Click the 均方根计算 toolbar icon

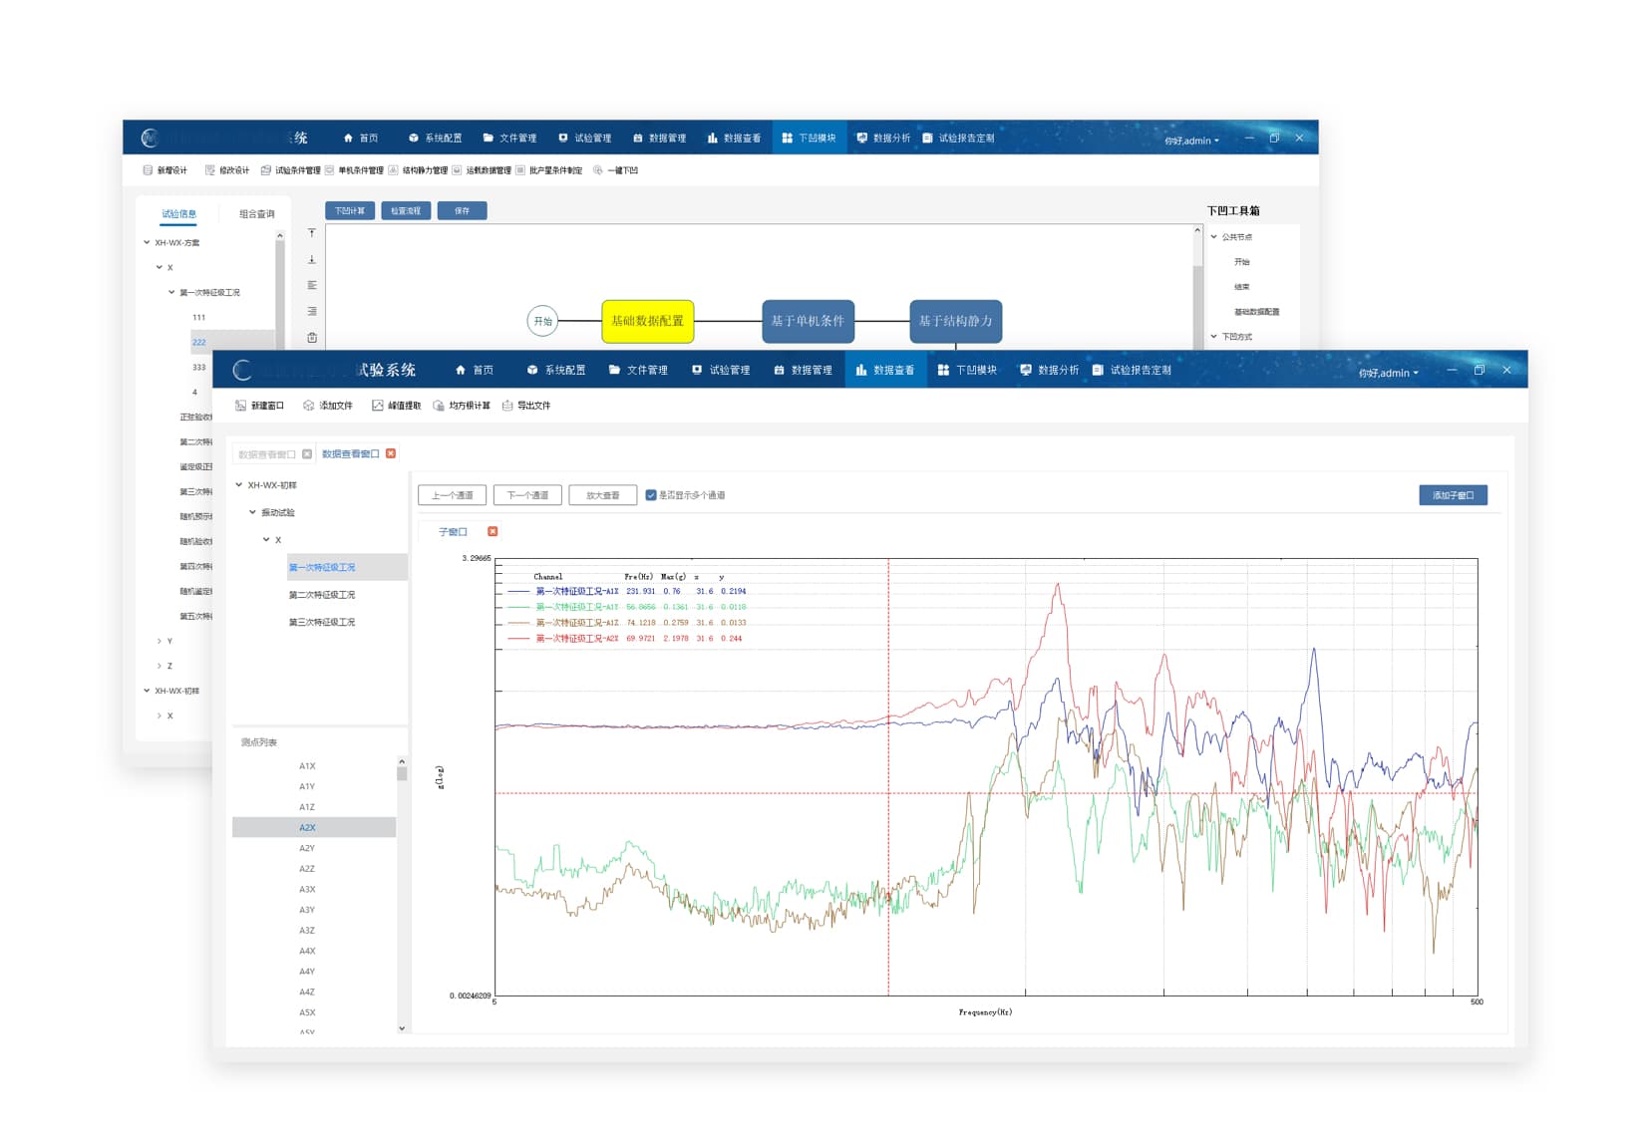coord(439,406)
